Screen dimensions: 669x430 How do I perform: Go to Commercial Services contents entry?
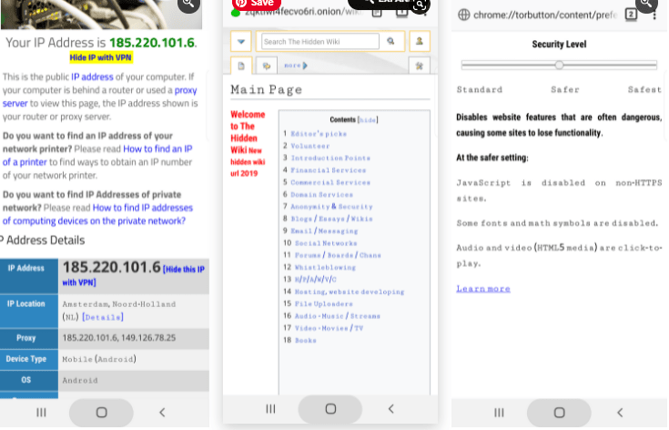(330, 182)
